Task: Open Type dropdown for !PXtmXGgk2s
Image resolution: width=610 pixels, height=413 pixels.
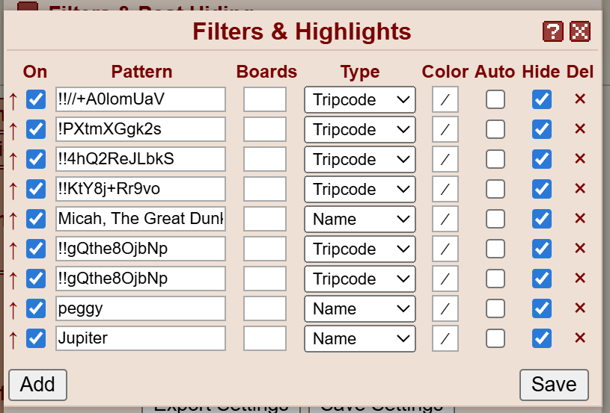Action: click(x=360, y=130)
